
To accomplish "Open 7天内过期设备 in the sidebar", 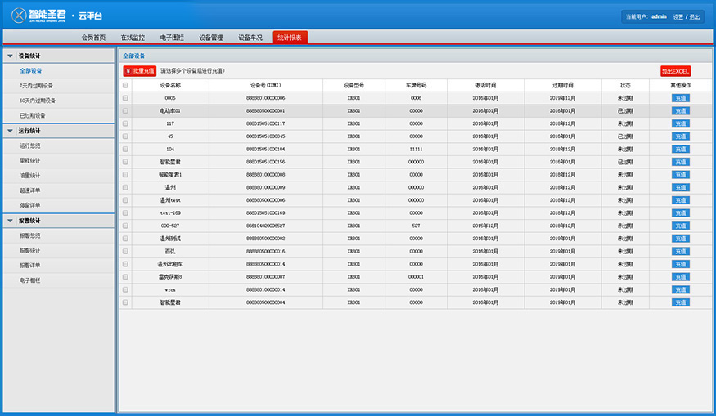I will coord(36,85).
